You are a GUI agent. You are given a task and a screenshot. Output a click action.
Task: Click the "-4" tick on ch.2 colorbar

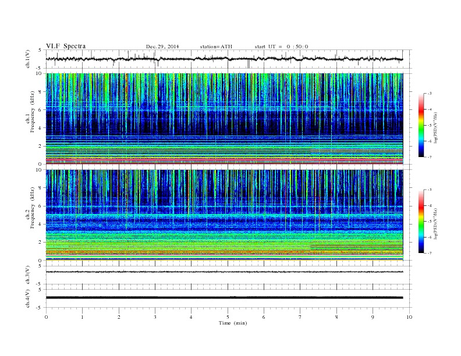click(430, 205)
